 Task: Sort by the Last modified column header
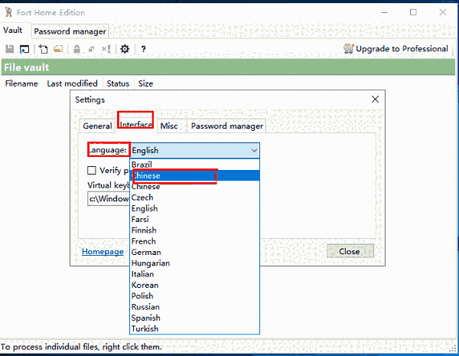tap(72, 83)
